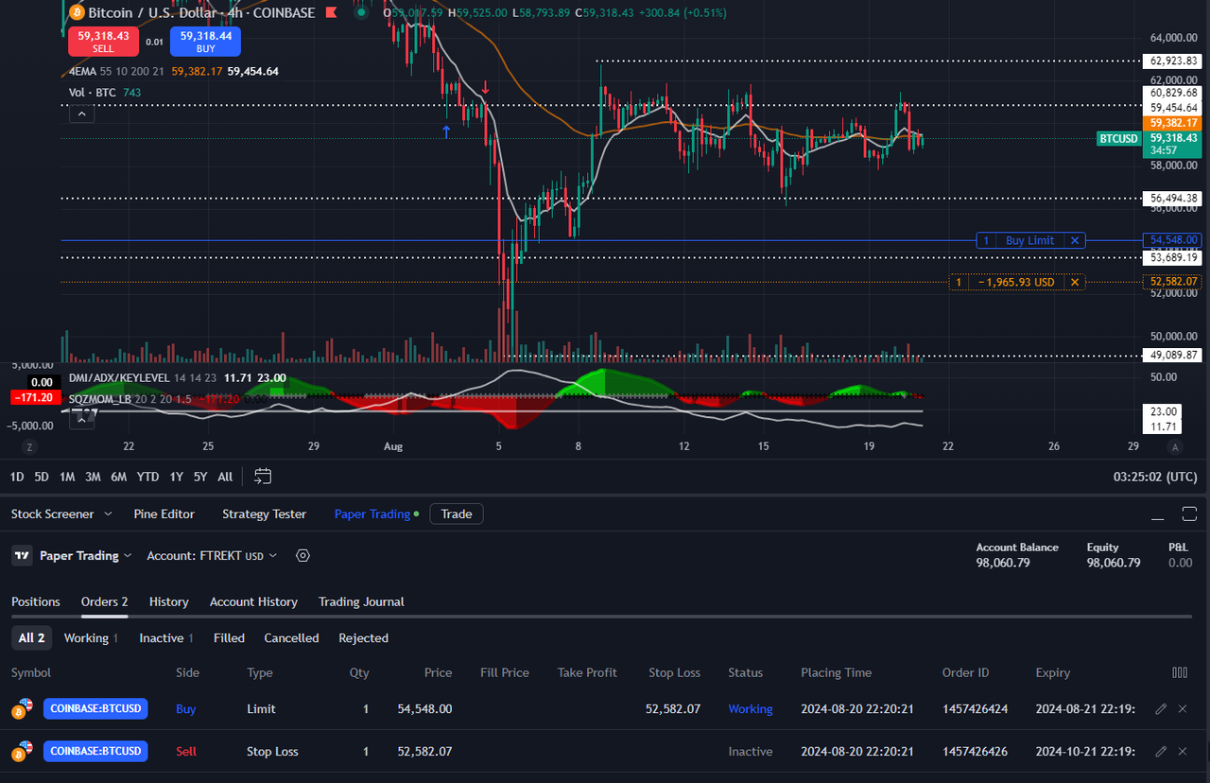This screenshot has height=783, width=1210.
Task: Click the Bitcoin logo beside the chart title
Action: click(x=77, y=13)
